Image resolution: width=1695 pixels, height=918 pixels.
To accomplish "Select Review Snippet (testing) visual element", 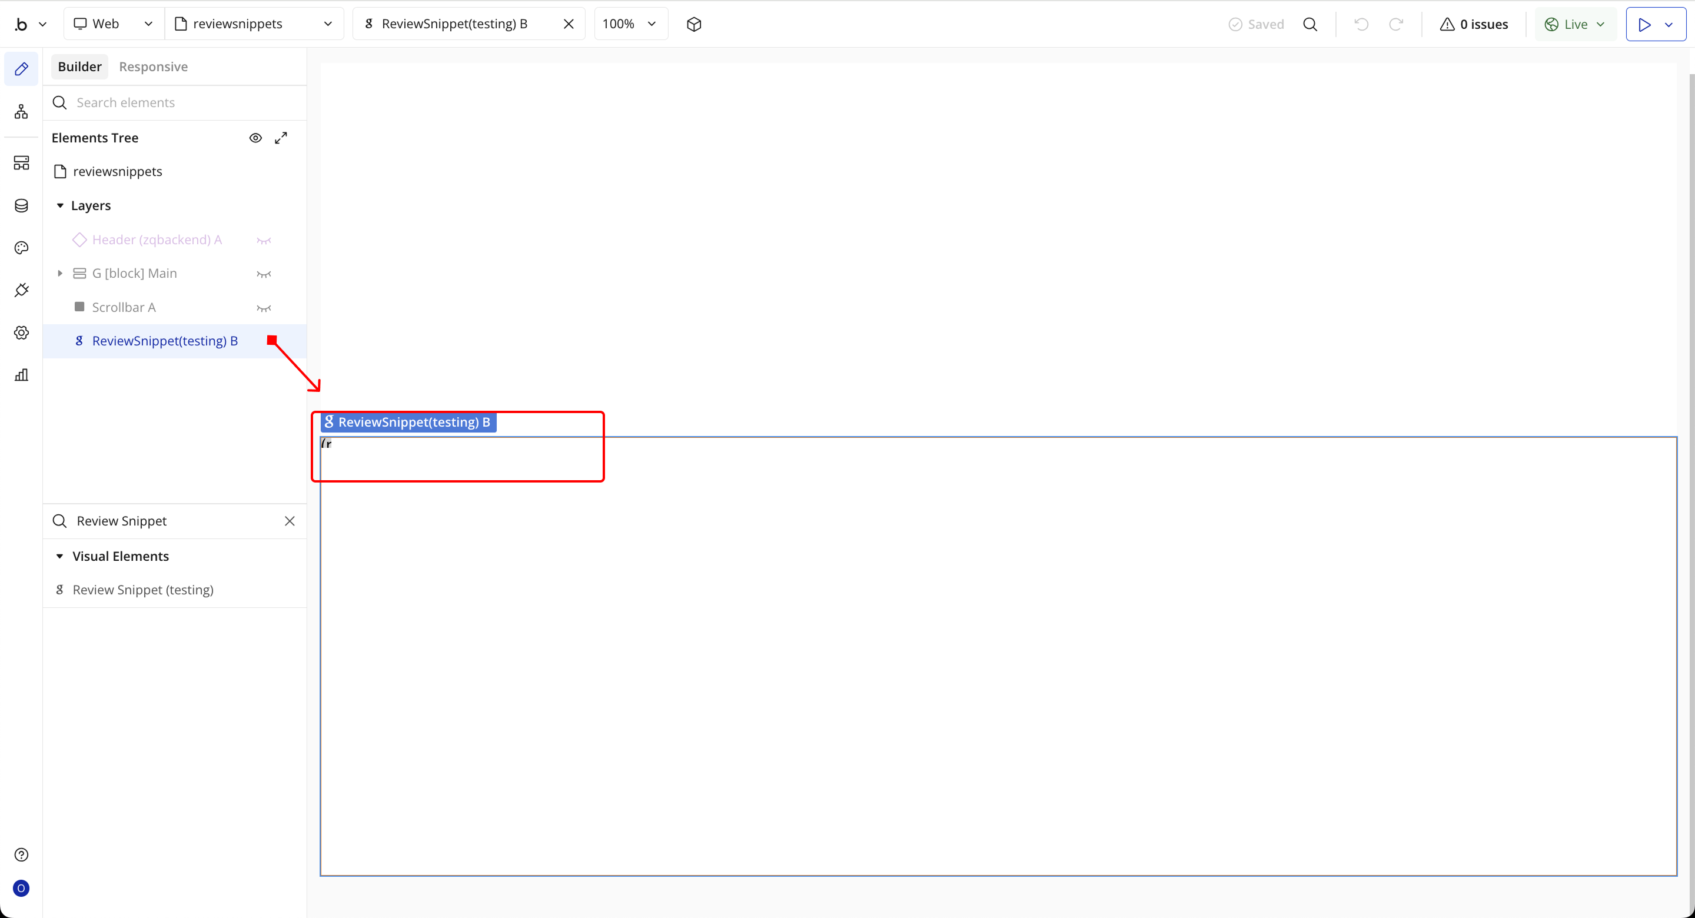I will coord(143,590).
